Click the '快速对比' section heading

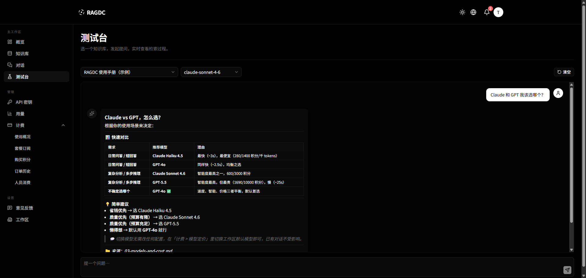point(117,137)
